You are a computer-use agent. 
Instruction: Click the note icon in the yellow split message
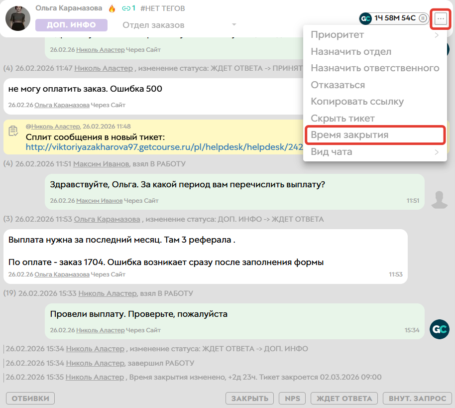click(13, 131)
